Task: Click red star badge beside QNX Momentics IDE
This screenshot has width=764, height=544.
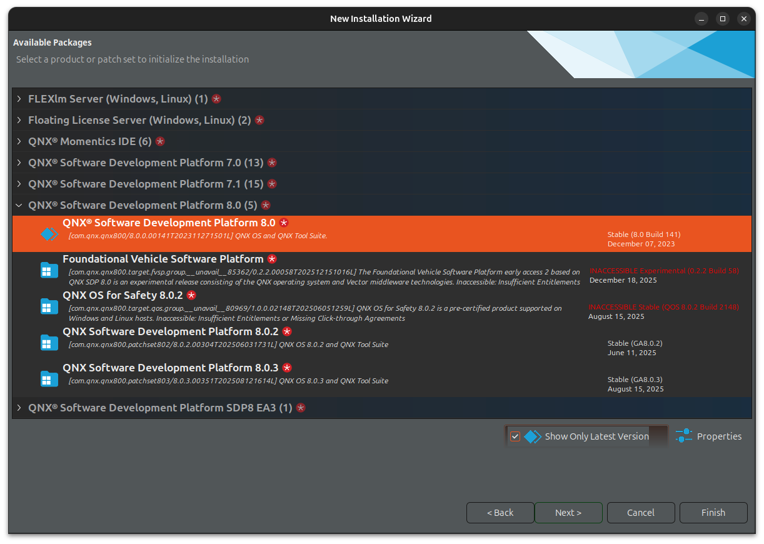Action: pos(160,141)
